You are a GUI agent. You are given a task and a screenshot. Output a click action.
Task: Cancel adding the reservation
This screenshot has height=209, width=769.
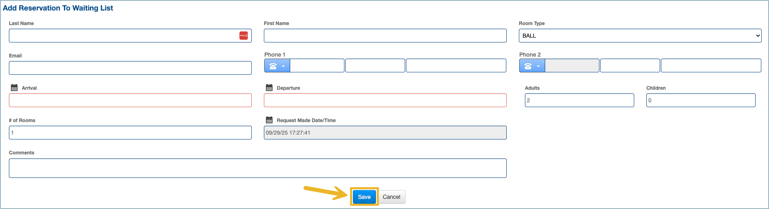pyautogui.click(x=391, y=197)
